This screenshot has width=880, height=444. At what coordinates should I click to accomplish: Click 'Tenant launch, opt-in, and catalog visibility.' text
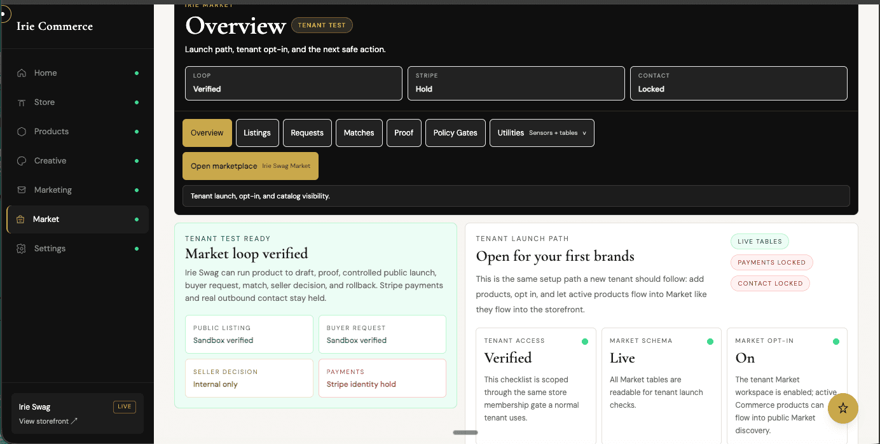coord(260,196)
